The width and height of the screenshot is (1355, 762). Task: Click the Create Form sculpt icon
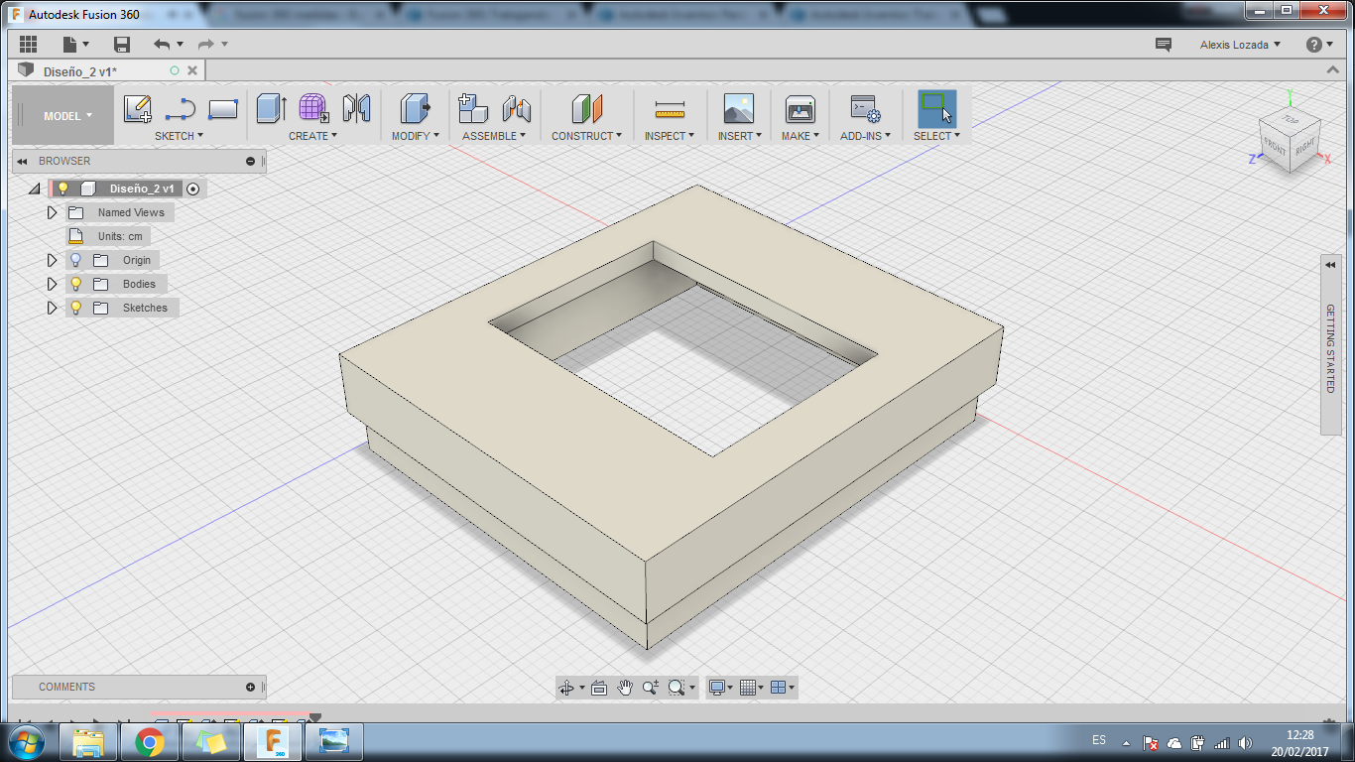[x=313, y=108]
